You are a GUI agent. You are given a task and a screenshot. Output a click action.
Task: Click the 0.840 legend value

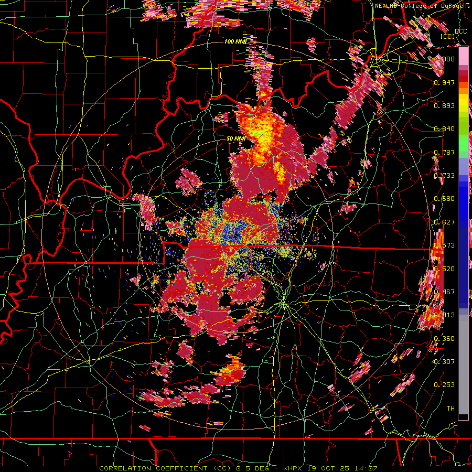pyautogui.click(x=444, y=129)
